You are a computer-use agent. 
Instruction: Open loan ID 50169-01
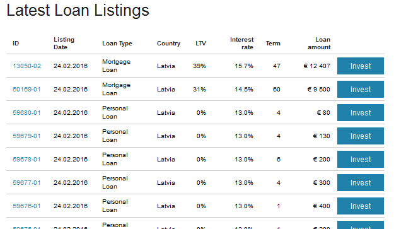click(x=26, y=90)
